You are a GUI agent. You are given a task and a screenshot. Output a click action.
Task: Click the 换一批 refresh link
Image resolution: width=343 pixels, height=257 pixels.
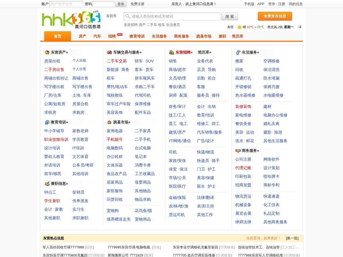(292, 238)
